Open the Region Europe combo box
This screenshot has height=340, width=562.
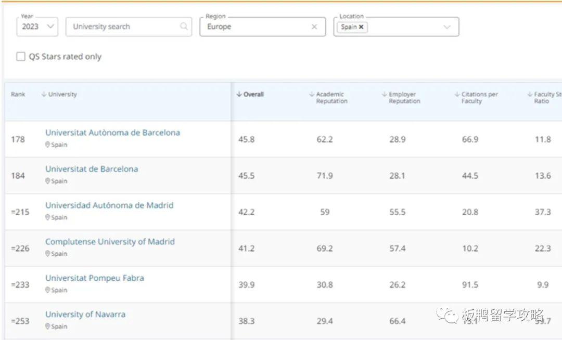point(255,27)
